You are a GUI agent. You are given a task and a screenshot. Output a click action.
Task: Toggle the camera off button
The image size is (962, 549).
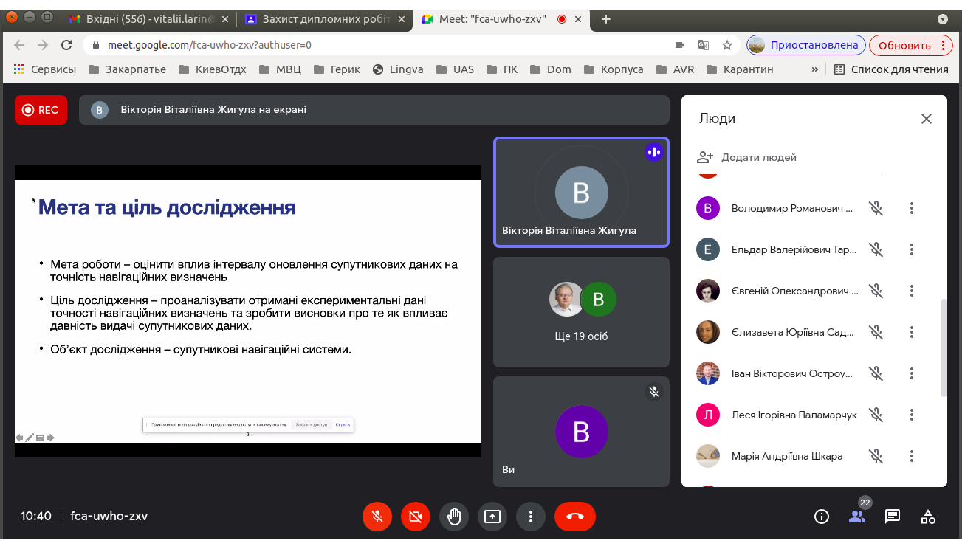(416, 517)
